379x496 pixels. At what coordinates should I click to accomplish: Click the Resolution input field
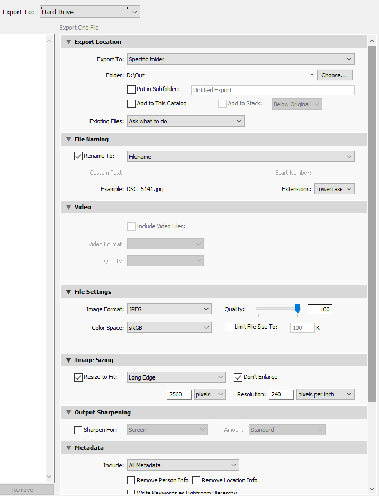[x=281, y=394]
